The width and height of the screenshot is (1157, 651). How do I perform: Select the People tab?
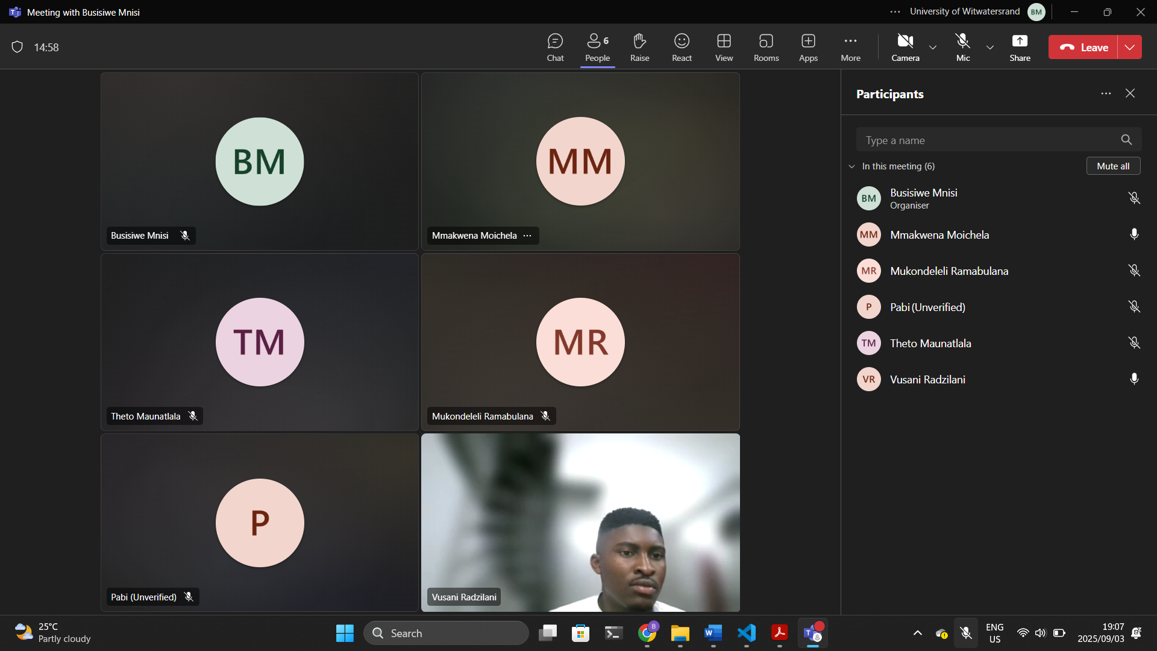(x=597, y=47)
